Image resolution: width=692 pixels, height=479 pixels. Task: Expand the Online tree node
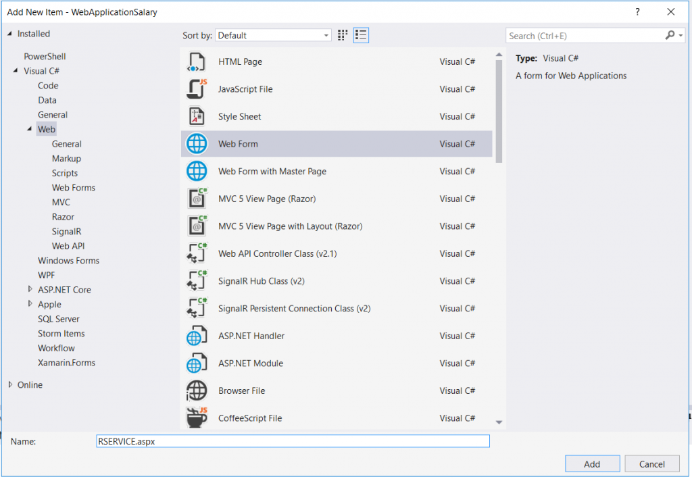[10, 384]
